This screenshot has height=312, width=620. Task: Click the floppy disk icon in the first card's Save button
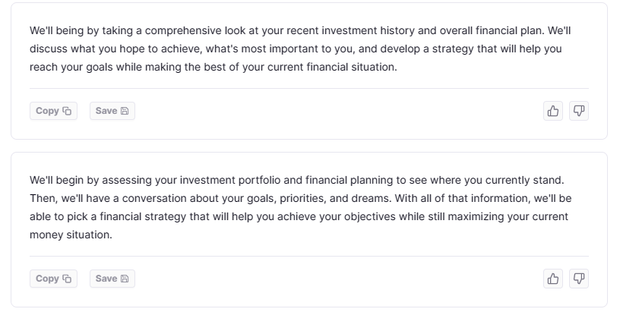pyautogui.click(x=125, y=111)
